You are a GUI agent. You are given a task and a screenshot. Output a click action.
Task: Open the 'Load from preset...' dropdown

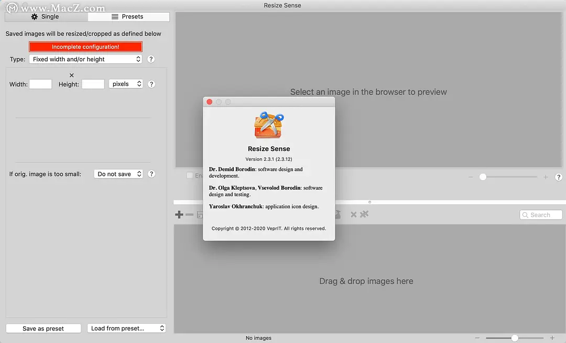[126, 328]
